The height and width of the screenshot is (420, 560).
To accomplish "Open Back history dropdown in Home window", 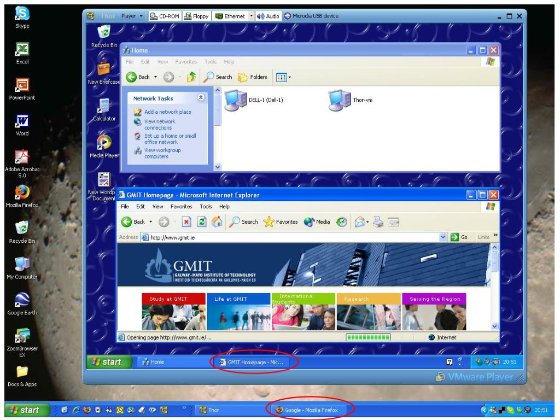I will 155,77.
